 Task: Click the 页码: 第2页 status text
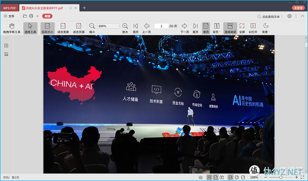point(11,177)
